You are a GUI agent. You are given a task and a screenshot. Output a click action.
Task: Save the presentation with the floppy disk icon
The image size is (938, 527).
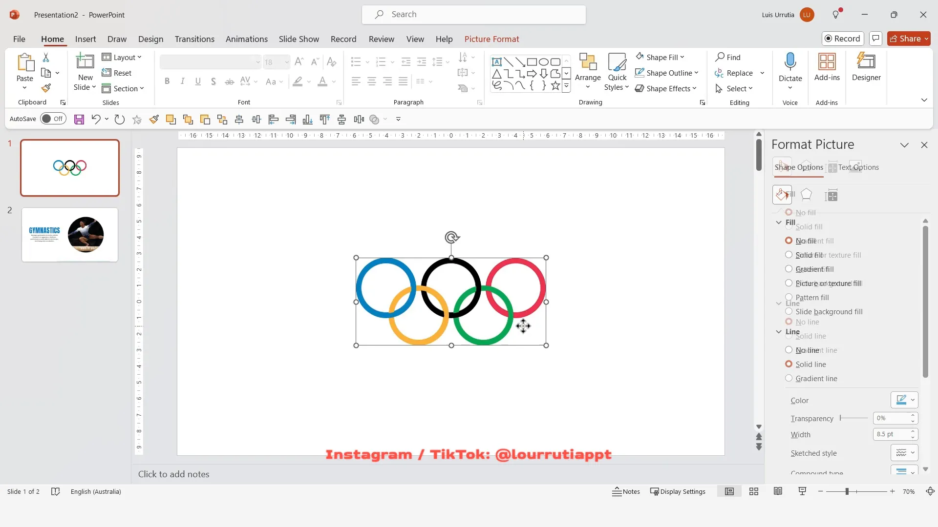79,120
